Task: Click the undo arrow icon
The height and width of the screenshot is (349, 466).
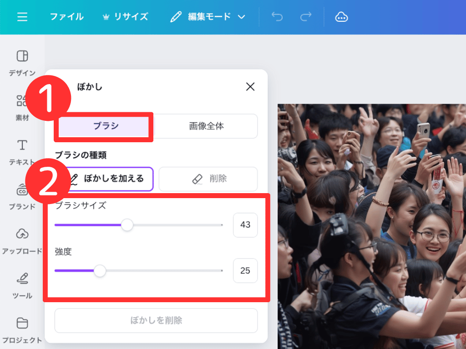Action: [x=277, y=17]
